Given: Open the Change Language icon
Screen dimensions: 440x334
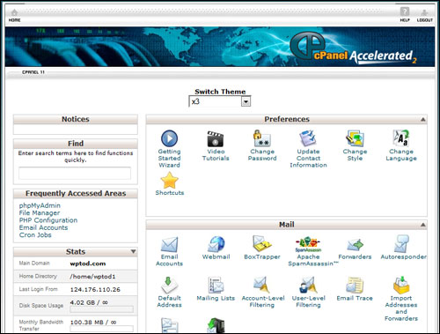Looking at the screenshot, I should (401, 138).
